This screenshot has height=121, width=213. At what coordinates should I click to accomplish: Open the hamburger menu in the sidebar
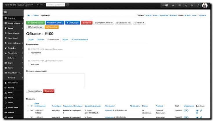[5, 13]
